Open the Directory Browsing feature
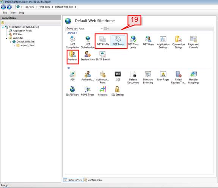 tap(148, 77)
